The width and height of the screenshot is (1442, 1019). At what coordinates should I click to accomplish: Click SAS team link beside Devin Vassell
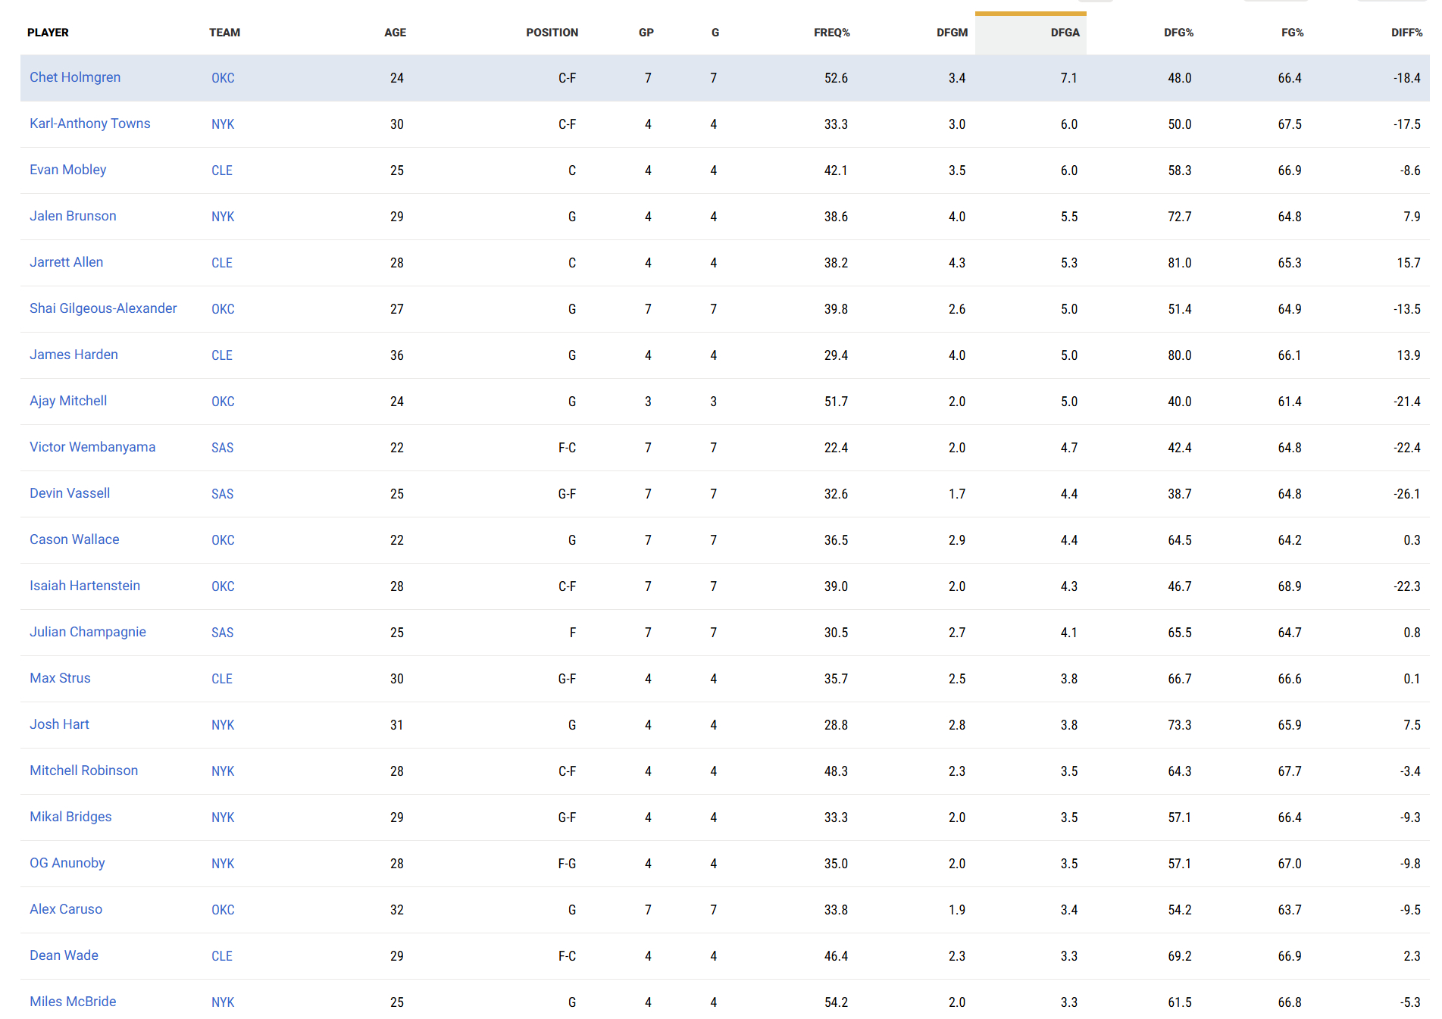point(222,494)
